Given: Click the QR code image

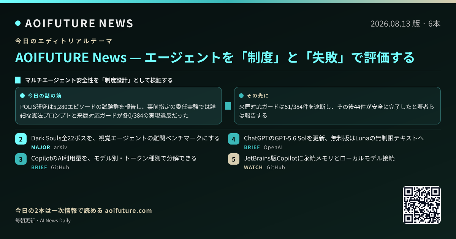Looking at the screenshot, I should coord(422,205).
